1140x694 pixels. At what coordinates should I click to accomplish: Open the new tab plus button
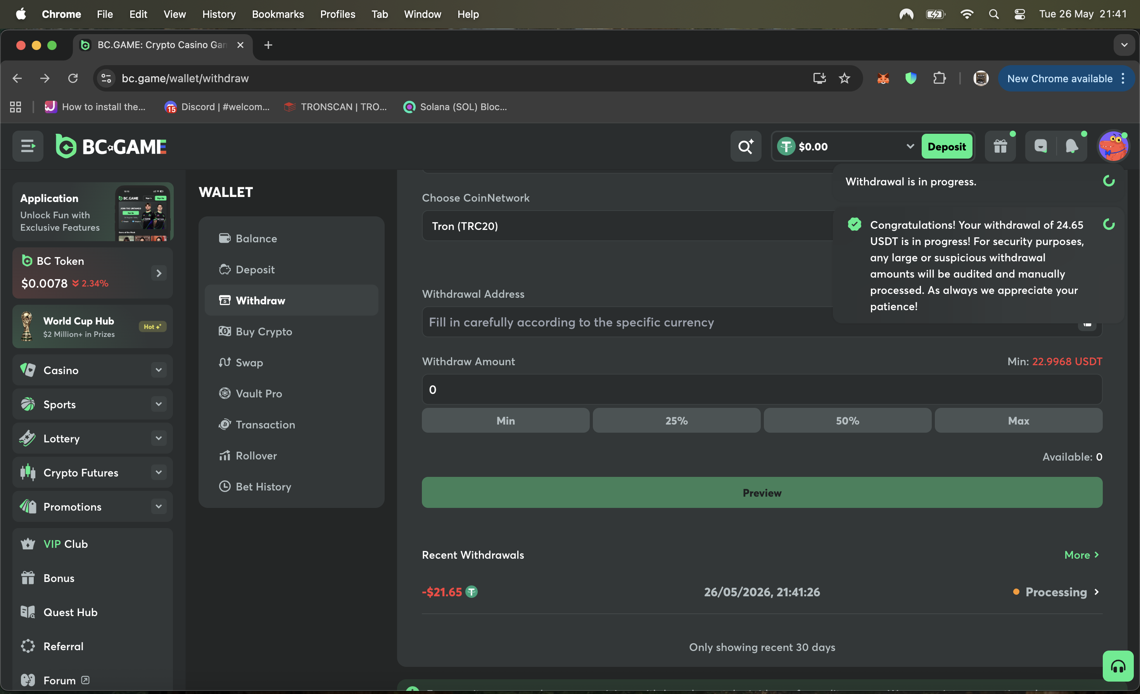pyautogui.click(x=268, y=45)
